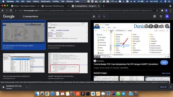The width and height of the screenshot is (173, 97).
Task: Open Google quick settings gear
Action: [x=155, y=16]
